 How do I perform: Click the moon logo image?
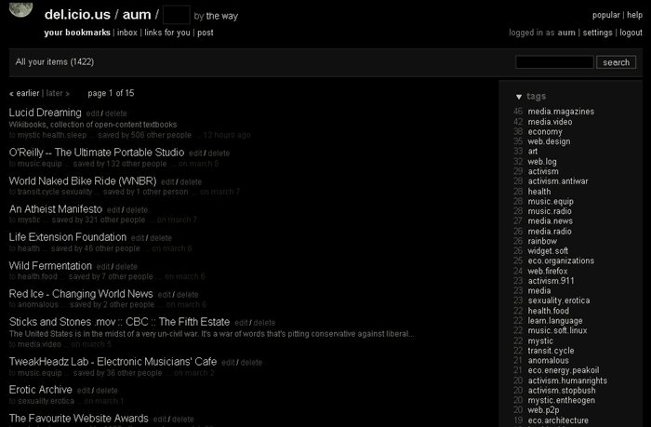coord(20,9)
